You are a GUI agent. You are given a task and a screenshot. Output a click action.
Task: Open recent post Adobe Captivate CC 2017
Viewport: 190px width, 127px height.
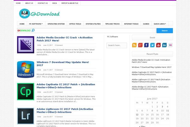(152, 73)
